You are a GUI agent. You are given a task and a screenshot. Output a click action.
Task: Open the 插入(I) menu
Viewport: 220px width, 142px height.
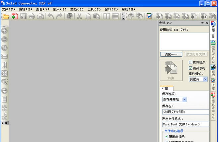click(x=60, y=9)
